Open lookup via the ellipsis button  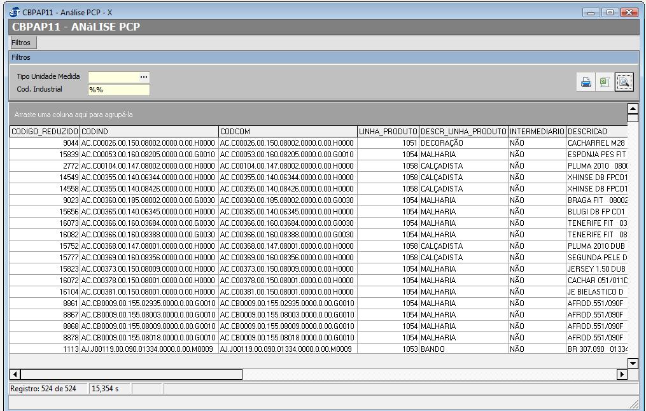(144, 77)
